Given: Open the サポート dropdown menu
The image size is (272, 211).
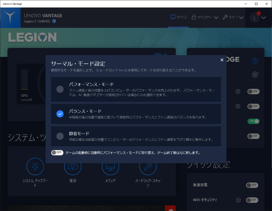Looking at the screenshot, I should coord(233,17).
